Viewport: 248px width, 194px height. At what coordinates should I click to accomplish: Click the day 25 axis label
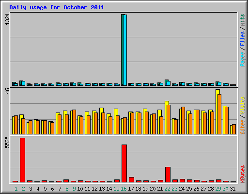(189, 189)
